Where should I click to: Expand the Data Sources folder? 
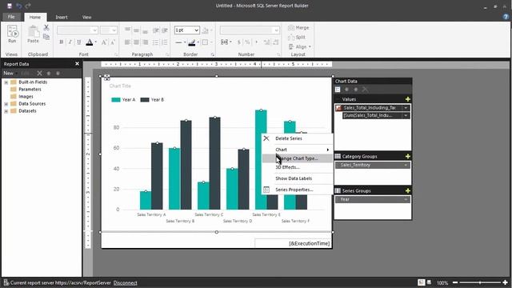click(x=6, y=104)
